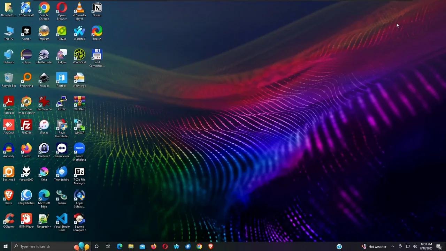Viewport: 446px width, 251px height.
Task: Select the TeamViewer desktop icon
Action: pyautogui.click(x=62, y=150)
